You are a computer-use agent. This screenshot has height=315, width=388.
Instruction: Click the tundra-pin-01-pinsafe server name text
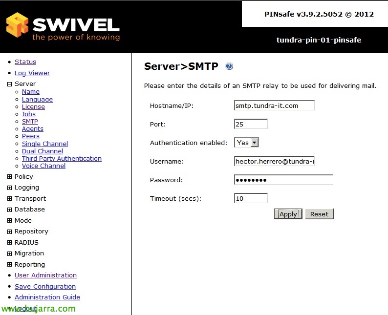[319, 40]
